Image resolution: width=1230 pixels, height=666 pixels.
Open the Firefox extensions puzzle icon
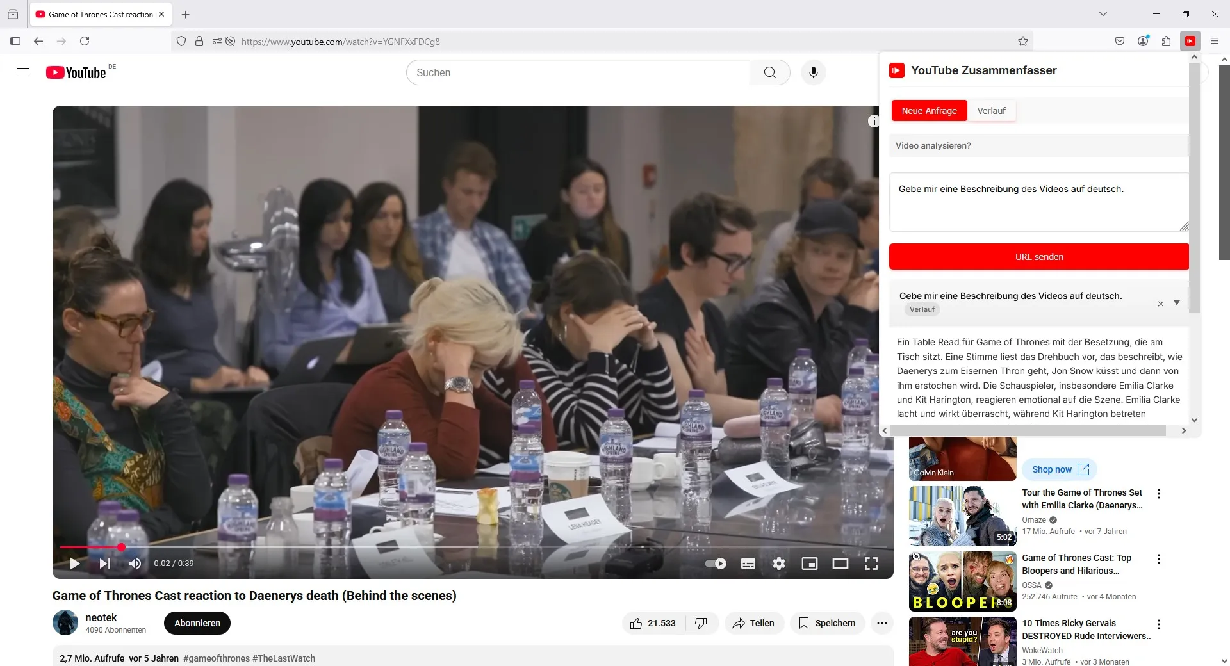[x=1166, y=41]
